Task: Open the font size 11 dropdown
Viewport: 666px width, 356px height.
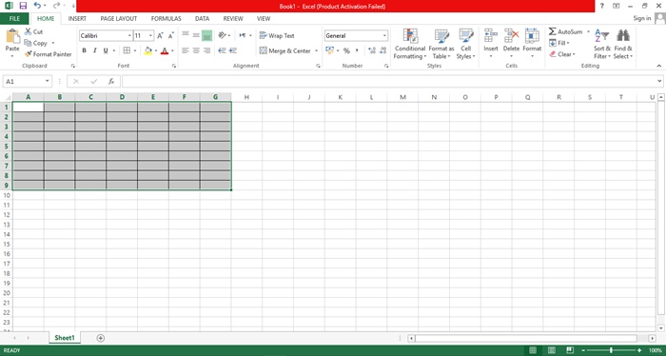Action: click(x=150, y=35)
